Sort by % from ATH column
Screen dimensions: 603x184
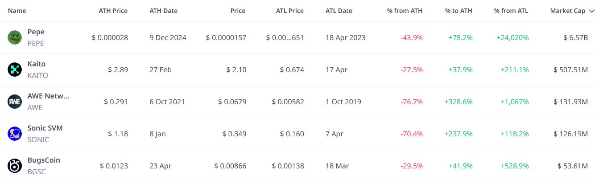tap(405, 11)
